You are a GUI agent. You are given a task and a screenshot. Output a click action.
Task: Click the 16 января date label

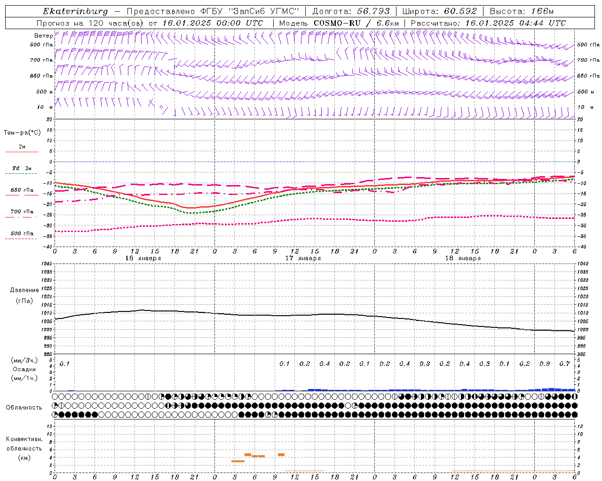[x=143, y=258]
